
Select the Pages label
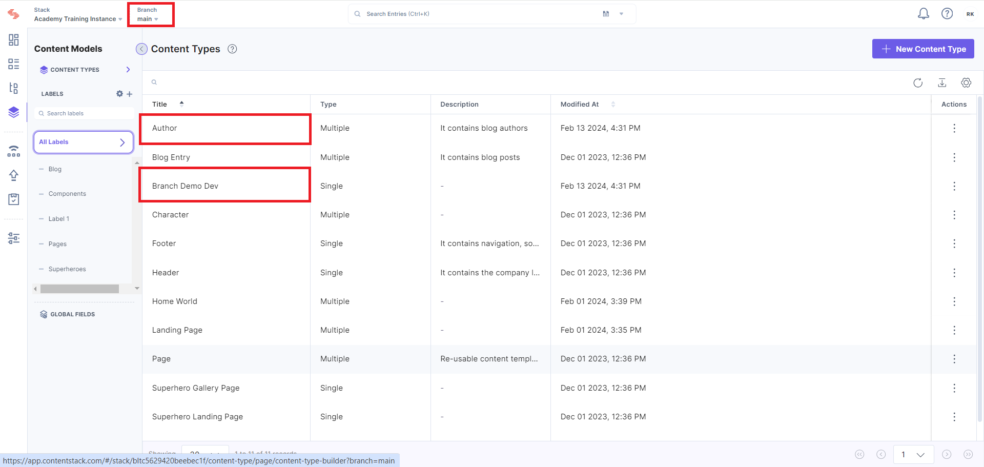click(x=57, y=244)
